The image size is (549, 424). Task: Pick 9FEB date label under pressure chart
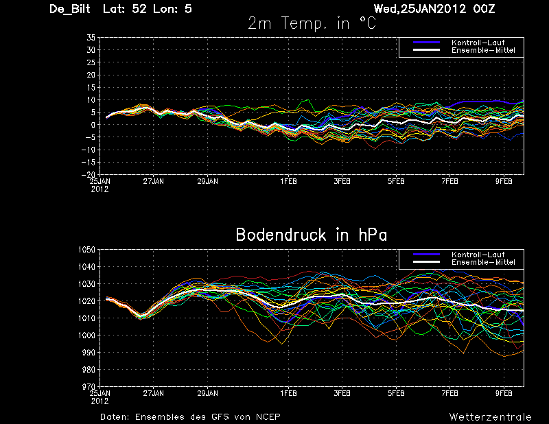[504, 394]
